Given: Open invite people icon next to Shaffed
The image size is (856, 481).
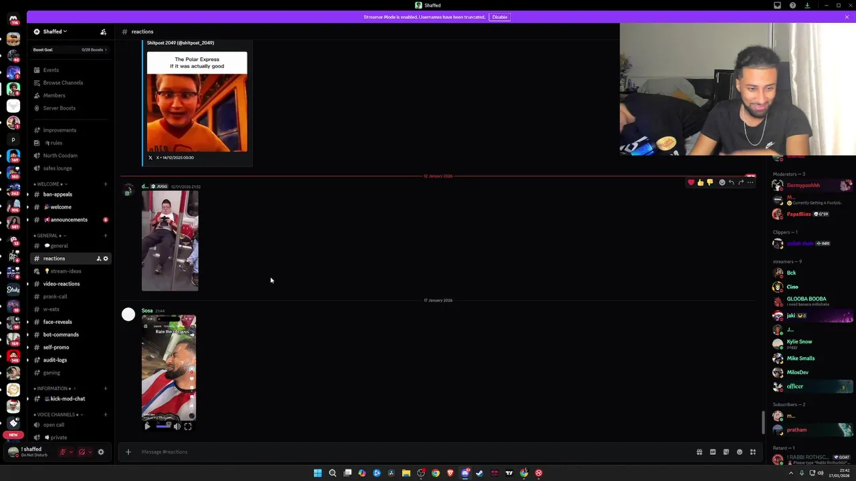Looking at the screenshot, I should click(x=103, y=31).
